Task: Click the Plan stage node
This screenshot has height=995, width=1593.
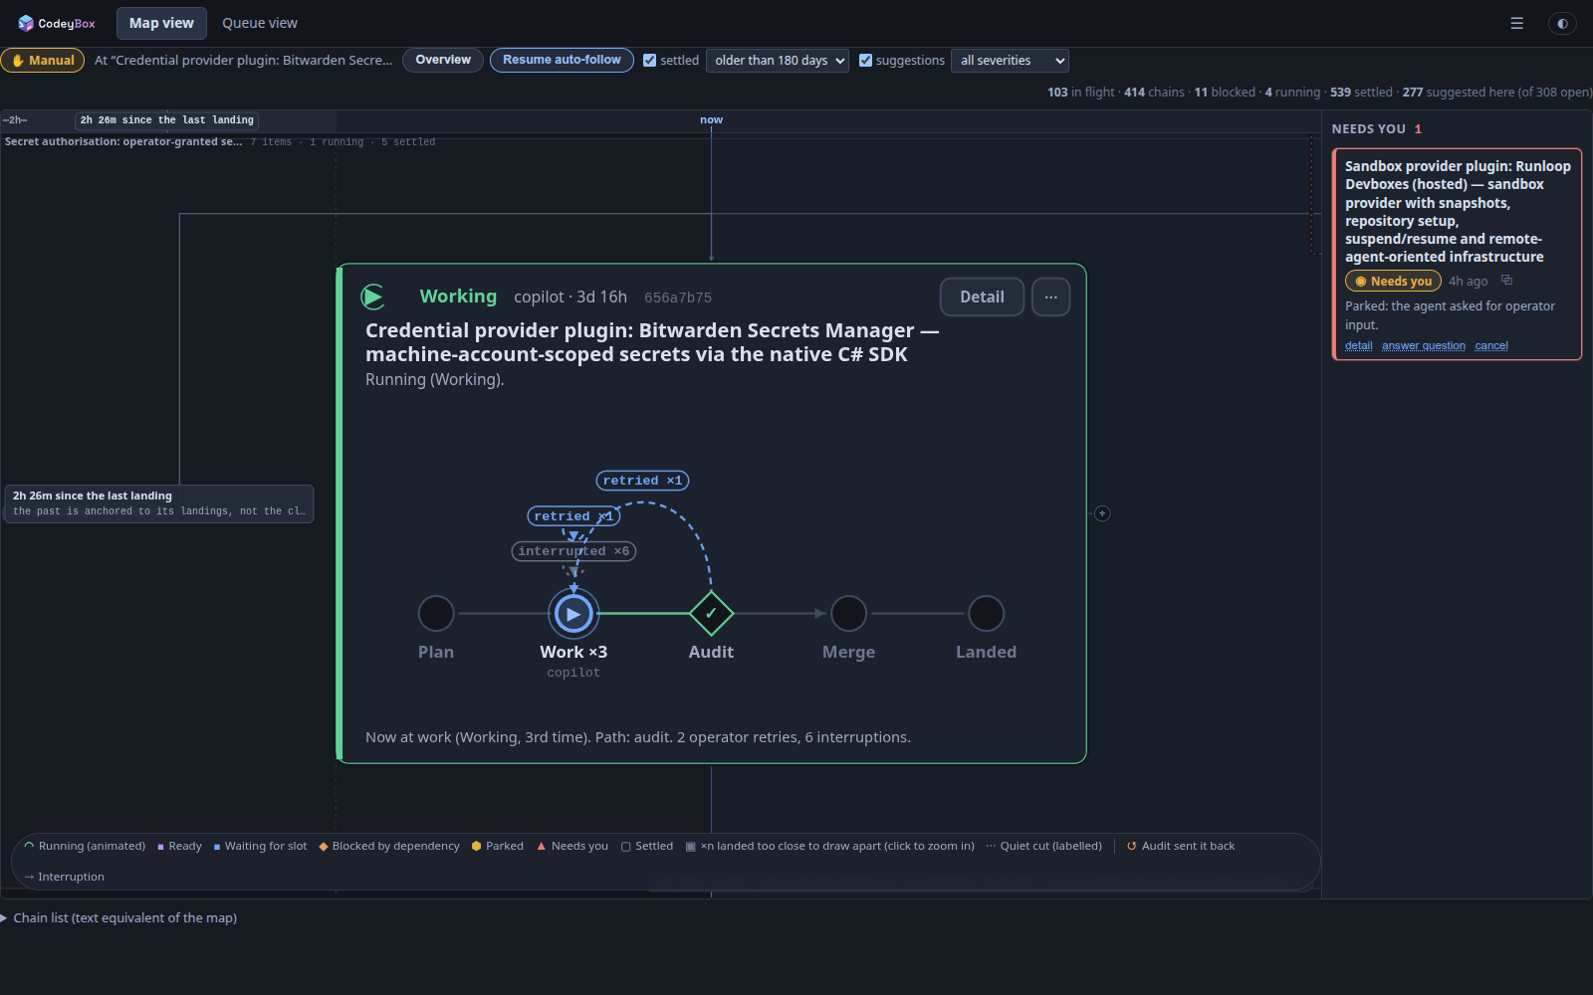Action: [x=436, y=614]
